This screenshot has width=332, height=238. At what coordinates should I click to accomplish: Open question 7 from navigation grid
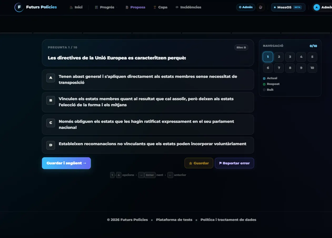point(279,68)
